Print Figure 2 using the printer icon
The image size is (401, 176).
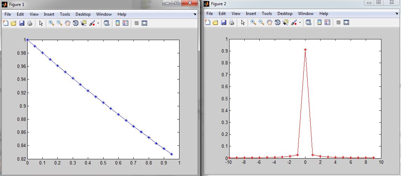coord(231,23)
